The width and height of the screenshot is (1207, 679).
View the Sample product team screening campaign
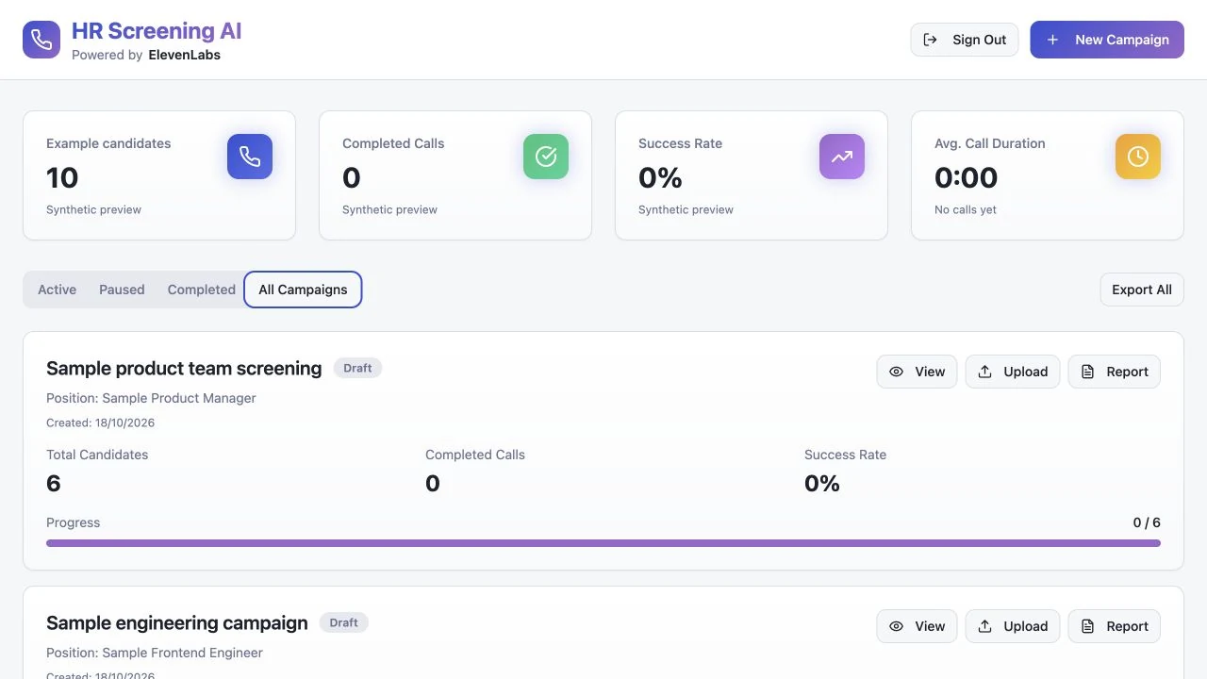(918, 372)
